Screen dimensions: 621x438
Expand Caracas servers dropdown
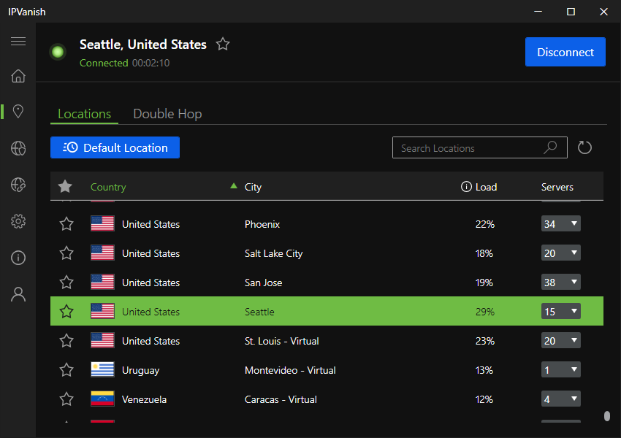point(560,399)
